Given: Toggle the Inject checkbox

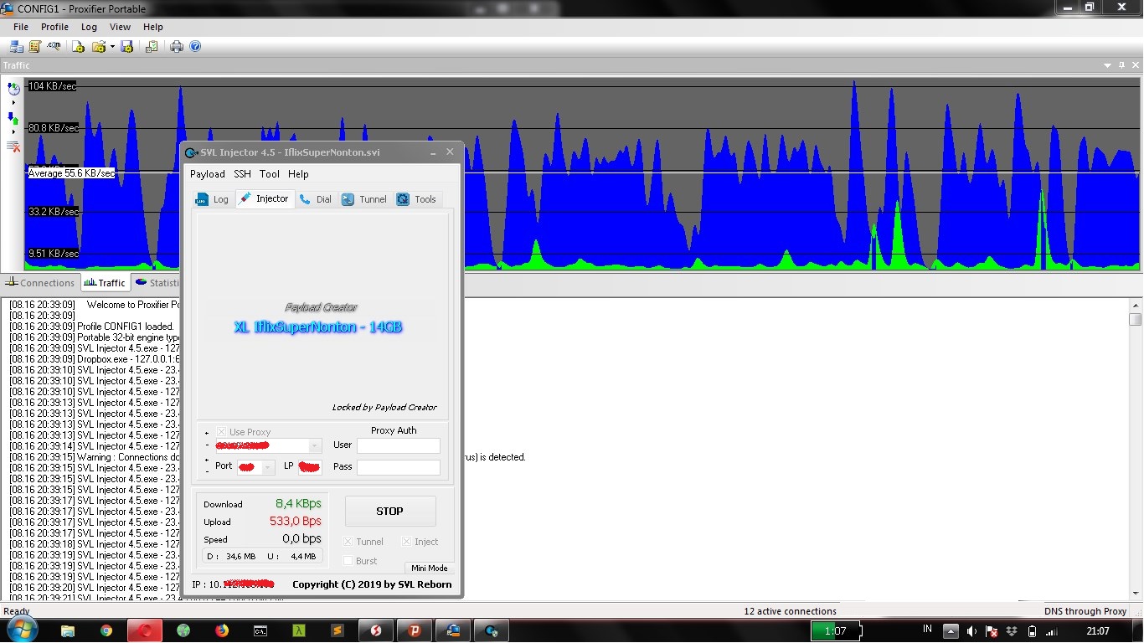Looking at the screenshot, I should [406, 542].
